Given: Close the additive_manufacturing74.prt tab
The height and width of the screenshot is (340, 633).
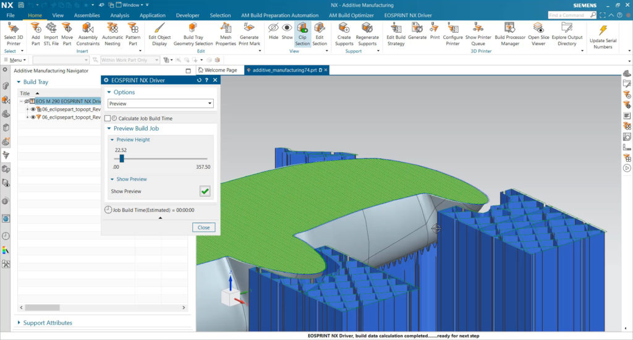Looking at the screenshot, I should [x=326, y=70].
